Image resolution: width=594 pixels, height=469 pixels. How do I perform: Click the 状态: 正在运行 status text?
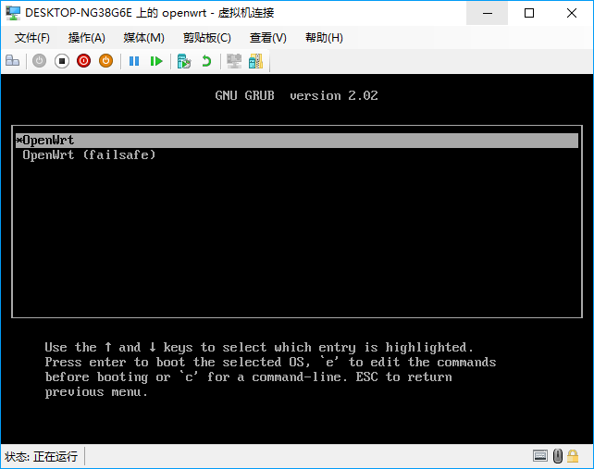point(41,456)
